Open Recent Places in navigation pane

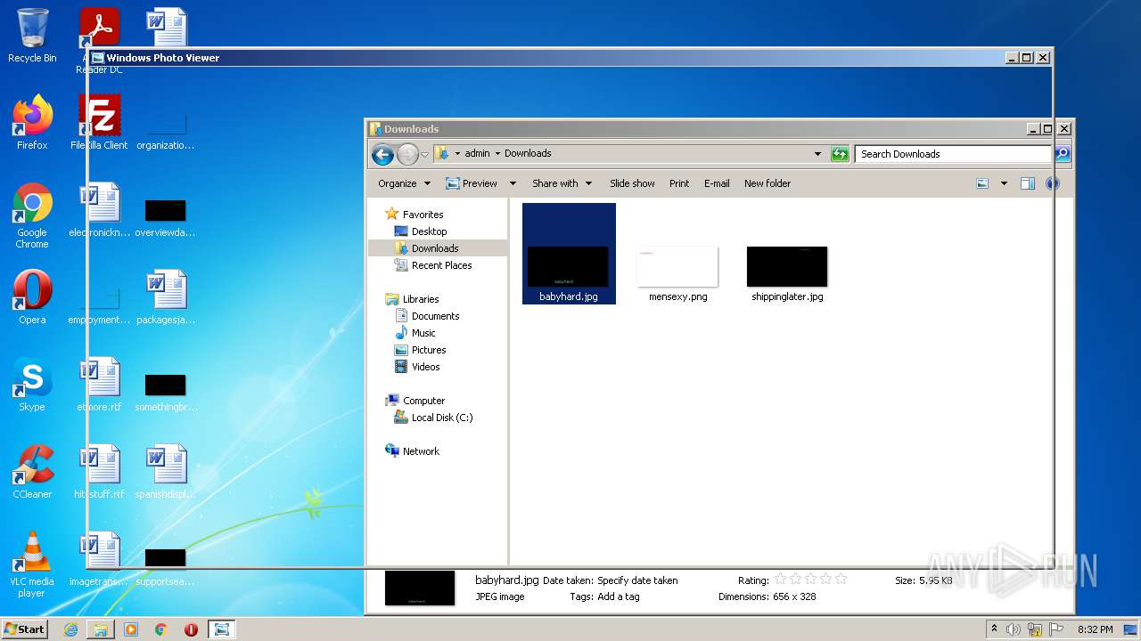(441, 265)
